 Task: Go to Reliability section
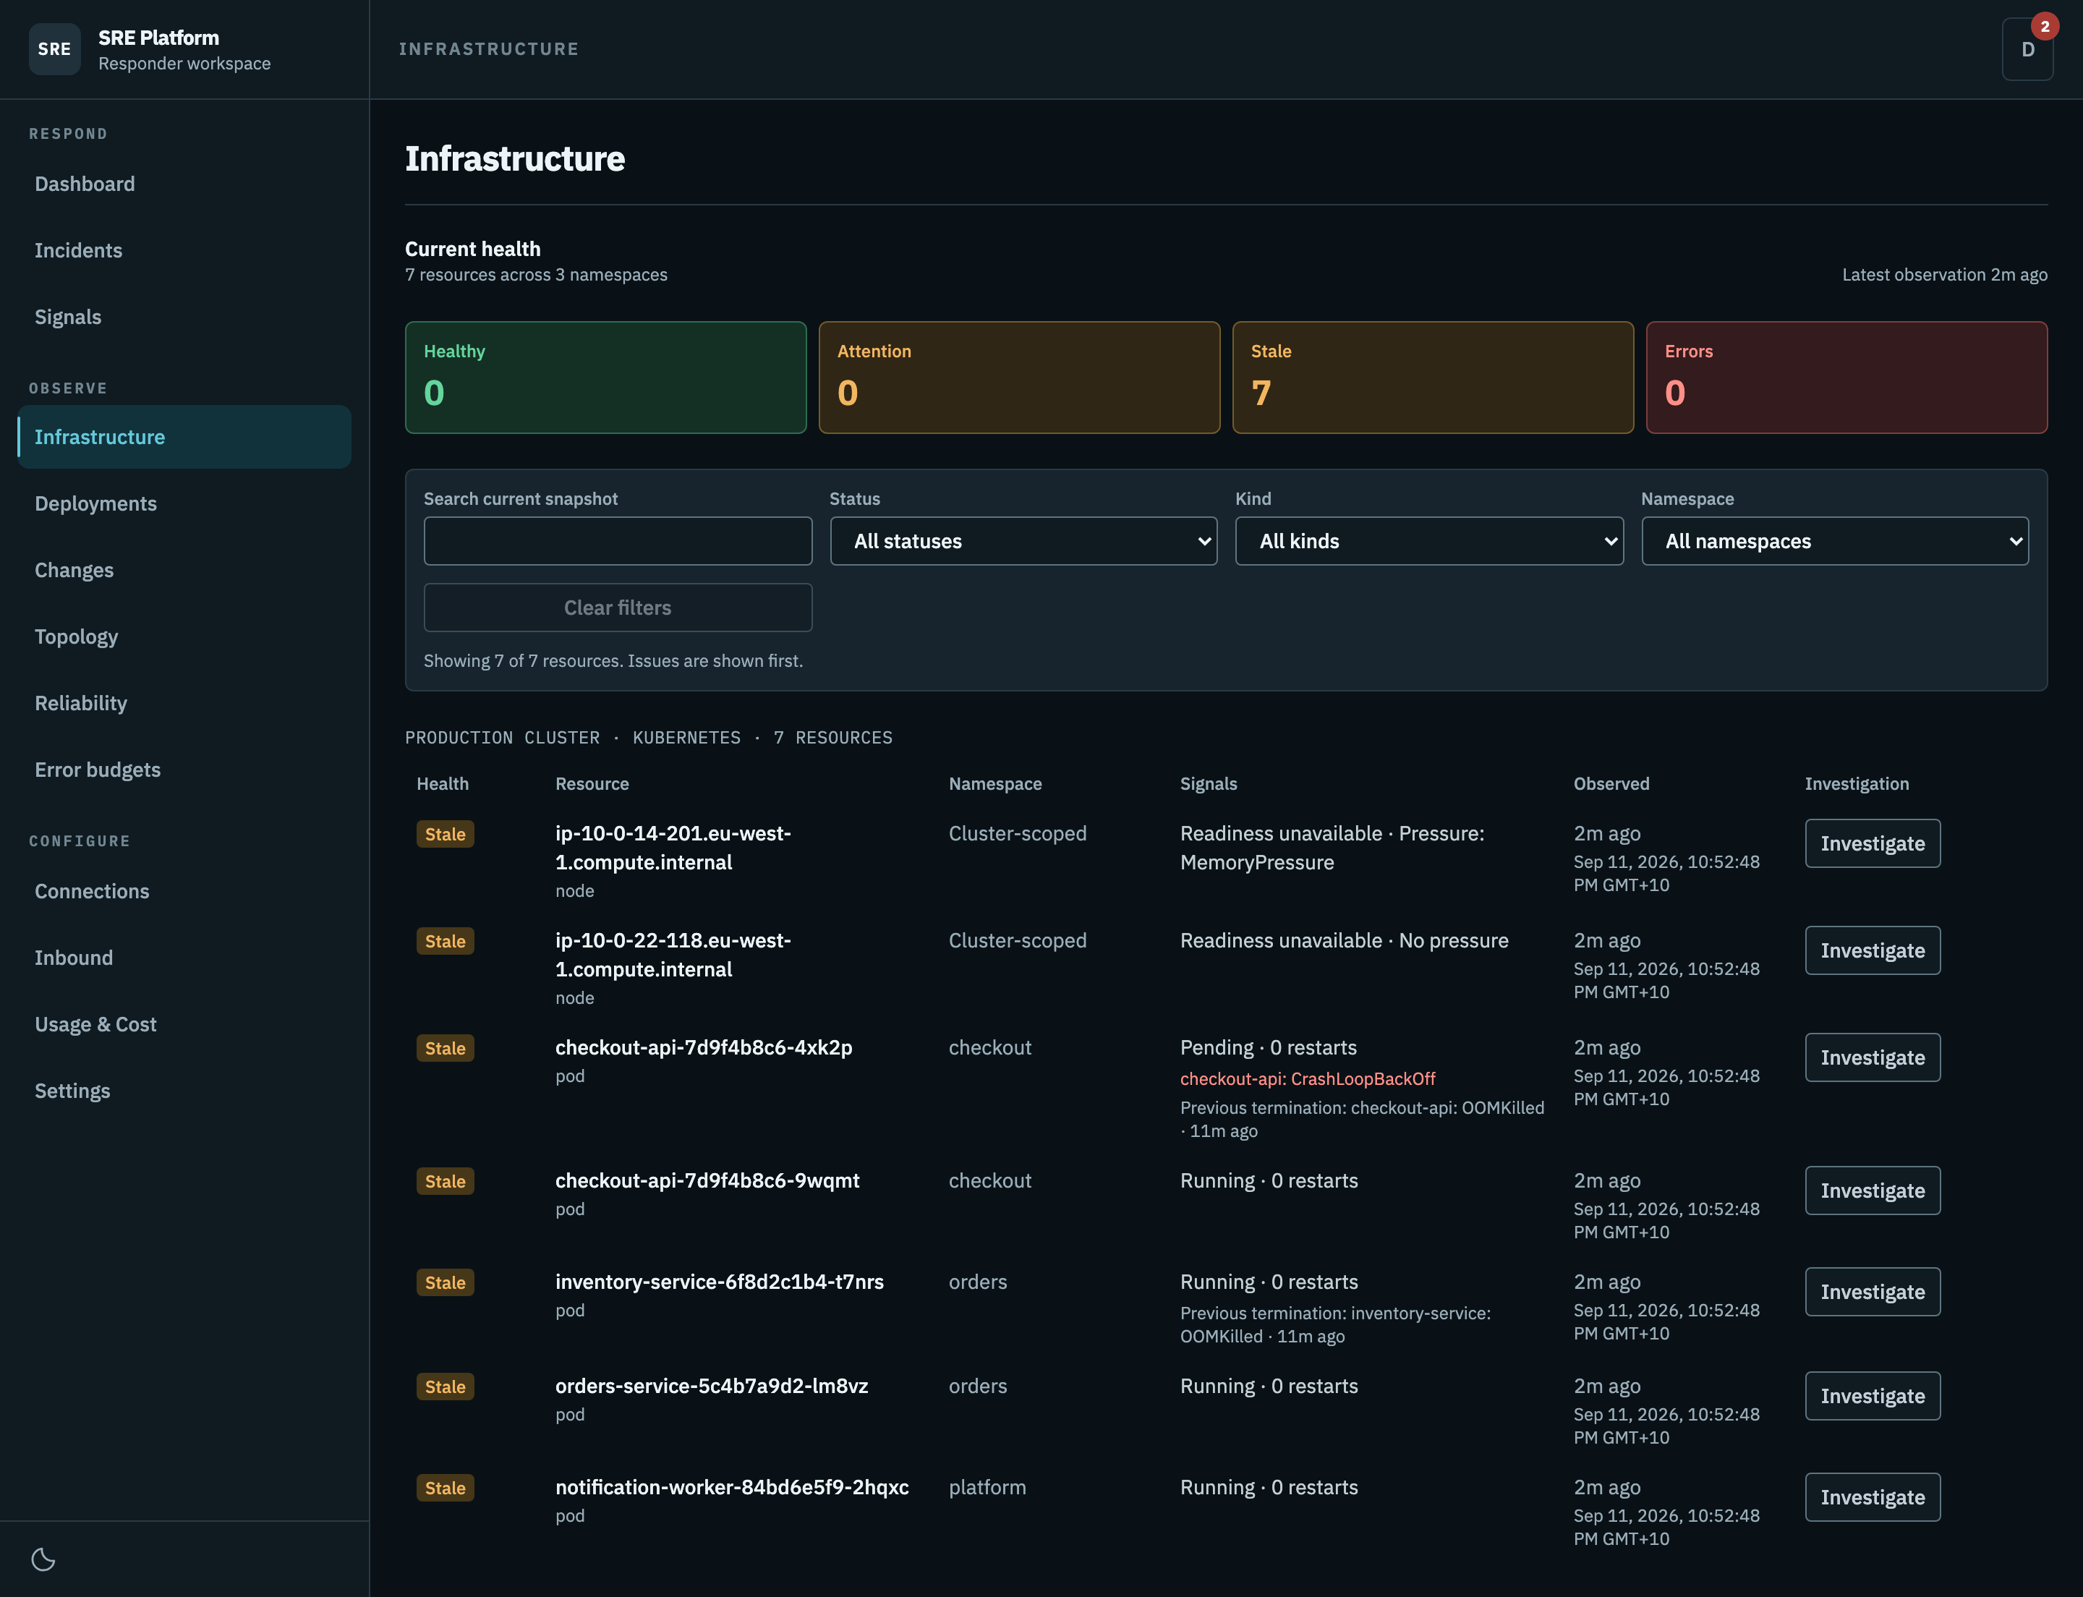coord(184,702)
